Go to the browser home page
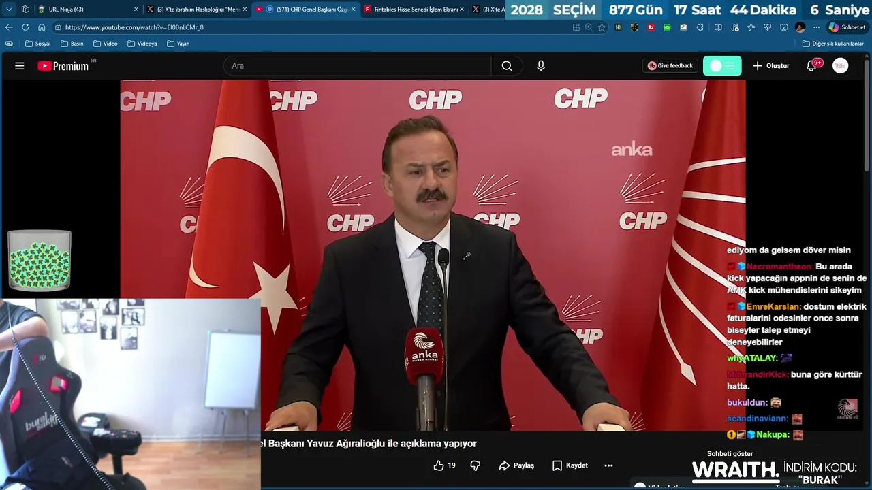Image resolution: width=872 pixels, height=490 pixels. (x=42, y=27)
